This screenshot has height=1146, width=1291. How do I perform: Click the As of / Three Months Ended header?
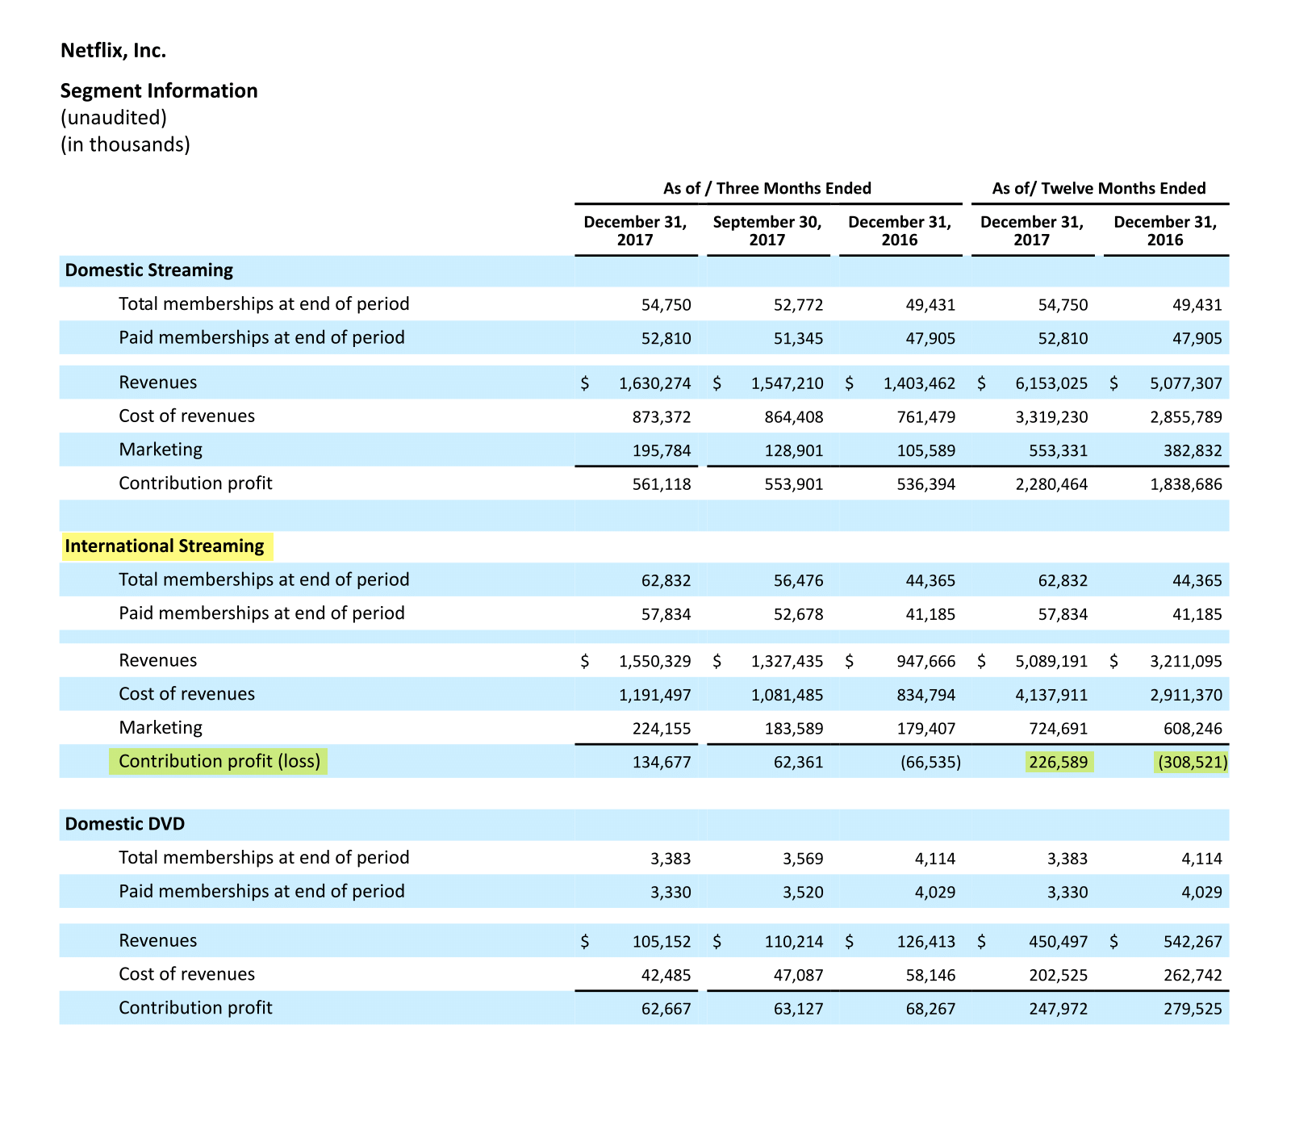tap(767, 188)
